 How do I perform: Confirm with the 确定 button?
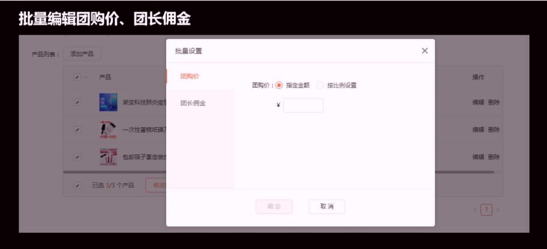point(274,207)
